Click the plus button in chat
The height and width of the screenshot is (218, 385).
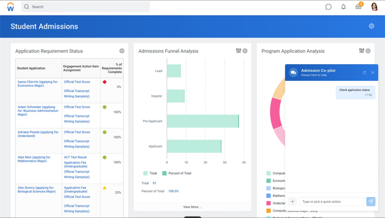(292, 202)
